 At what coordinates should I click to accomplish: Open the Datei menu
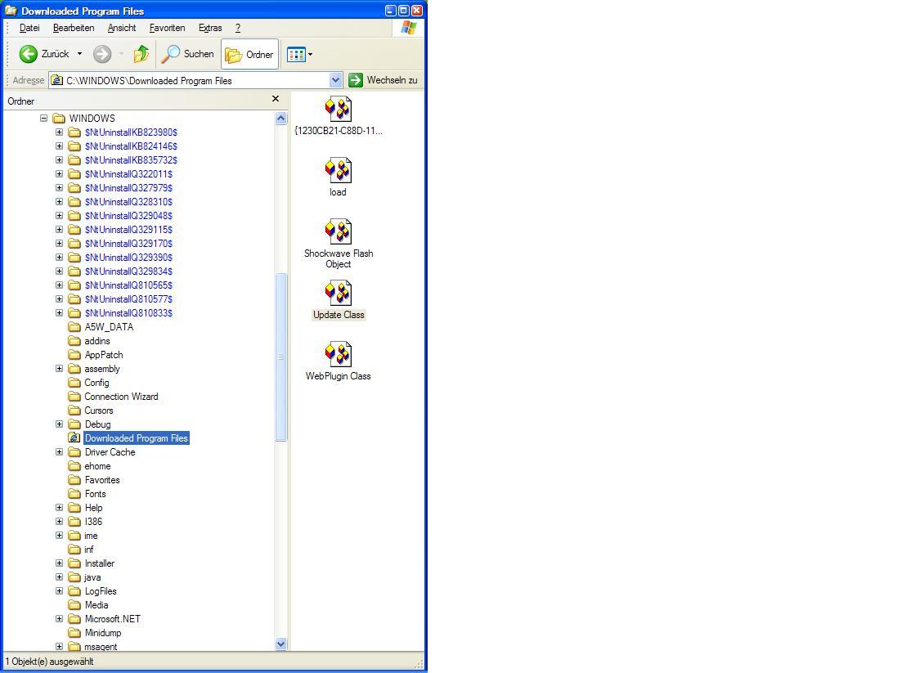[29, 28]
